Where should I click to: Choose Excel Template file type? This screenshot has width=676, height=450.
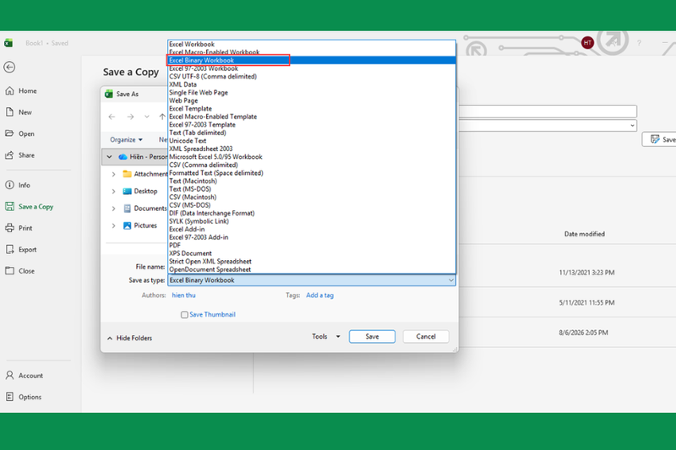coord(312,109)
